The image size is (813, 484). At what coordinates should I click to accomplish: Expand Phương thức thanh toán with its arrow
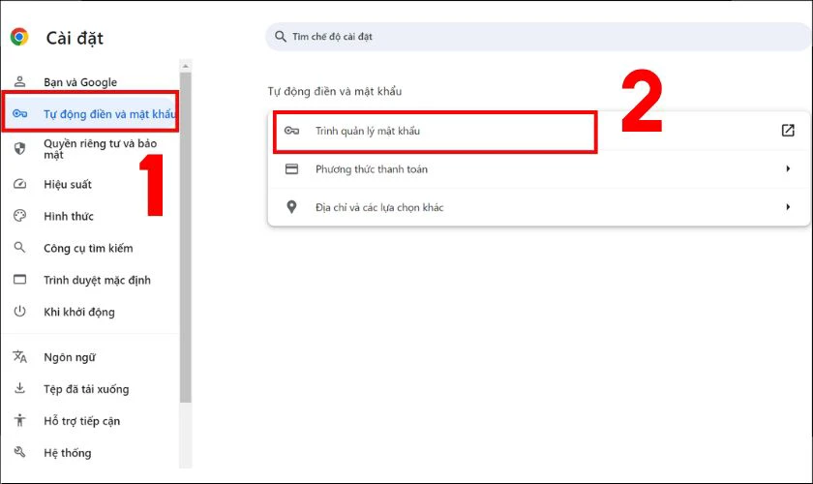[788, 168]
